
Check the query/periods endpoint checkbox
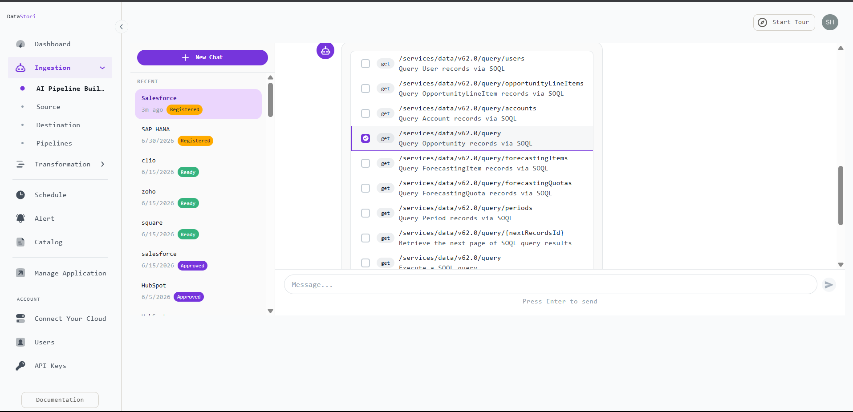[366, 213]
